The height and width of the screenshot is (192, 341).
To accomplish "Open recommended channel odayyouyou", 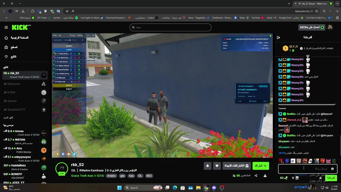I will [25, 159].
